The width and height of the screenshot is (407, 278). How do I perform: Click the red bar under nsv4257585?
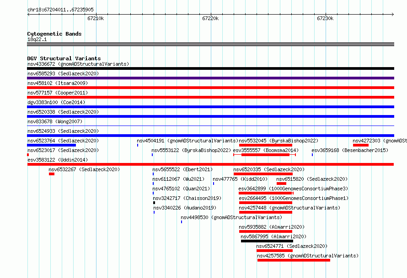click(x=294, y=260)
